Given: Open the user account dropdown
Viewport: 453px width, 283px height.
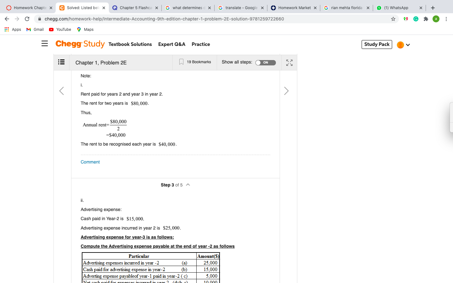Looking at the screenshot, I should click(x=404, y=45).
